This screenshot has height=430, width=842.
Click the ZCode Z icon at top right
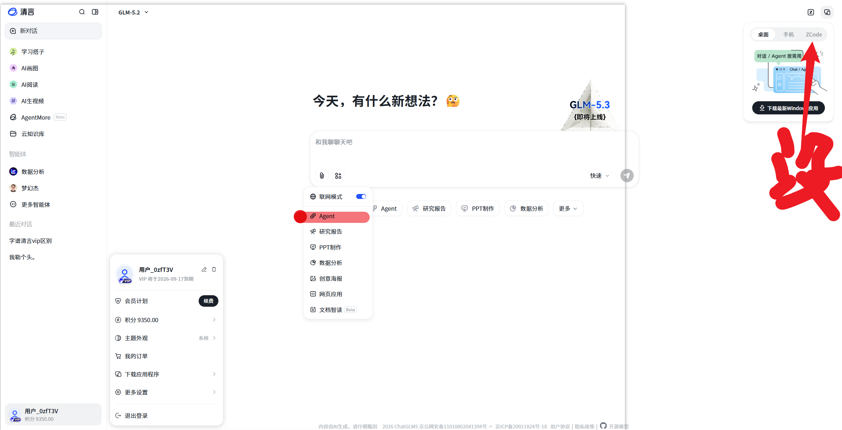coord(811,12)
